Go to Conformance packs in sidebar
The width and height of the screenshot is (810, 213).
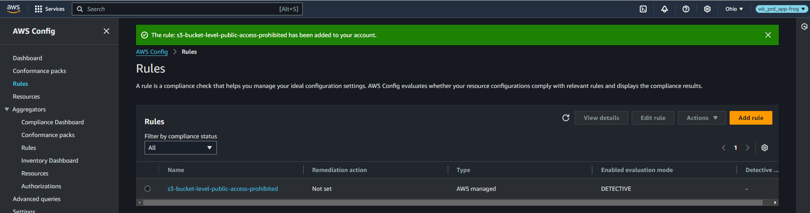coord(39,71)
